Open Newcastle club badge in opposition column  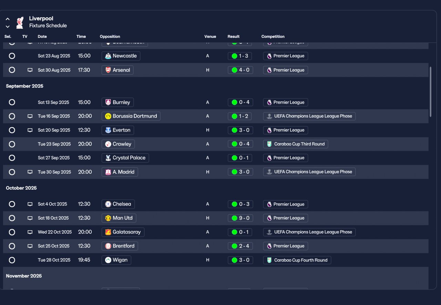tap(108, 56)
